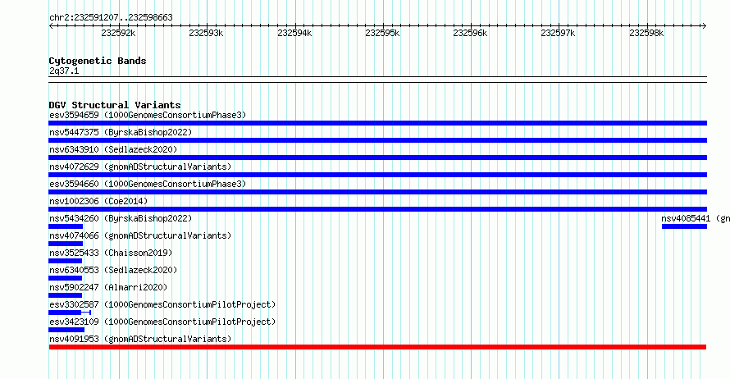Click the esv3423109 pilot project label

162,322
